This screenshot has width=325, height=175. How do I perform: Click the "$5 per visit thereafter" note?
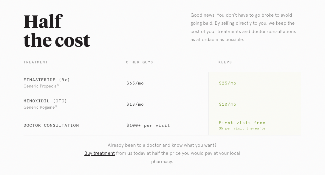click(x=243, y=129)
